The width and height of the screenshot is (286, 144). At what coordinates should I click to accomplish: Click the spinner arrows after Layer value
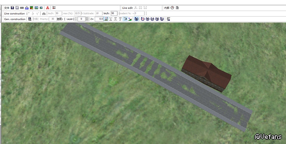pos(87,19)
